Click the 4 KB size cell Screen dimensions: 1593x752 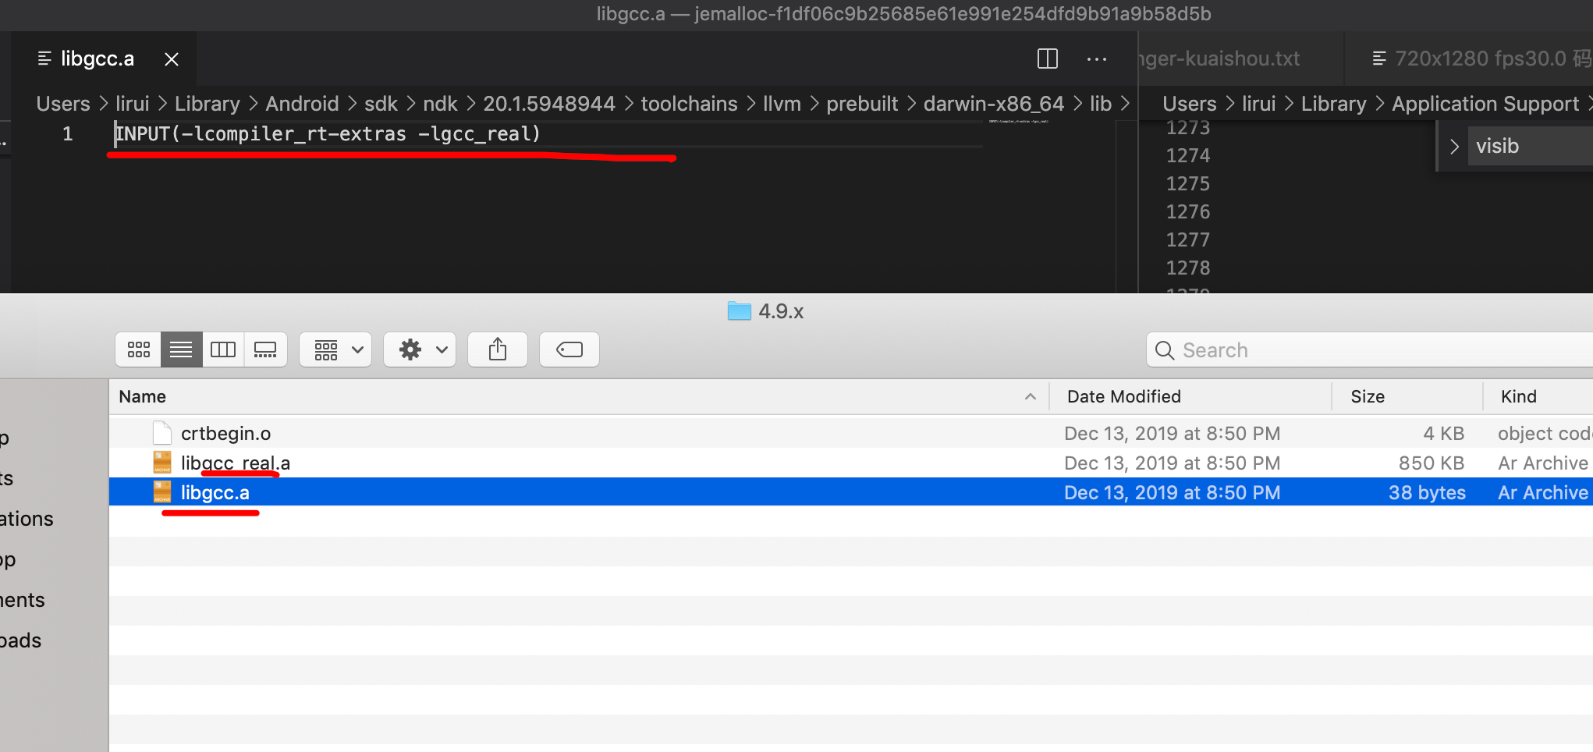coord(1444,433)
